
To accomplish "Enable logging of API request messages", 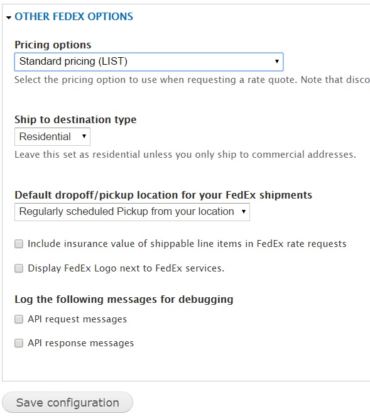I will click(19, 319).
